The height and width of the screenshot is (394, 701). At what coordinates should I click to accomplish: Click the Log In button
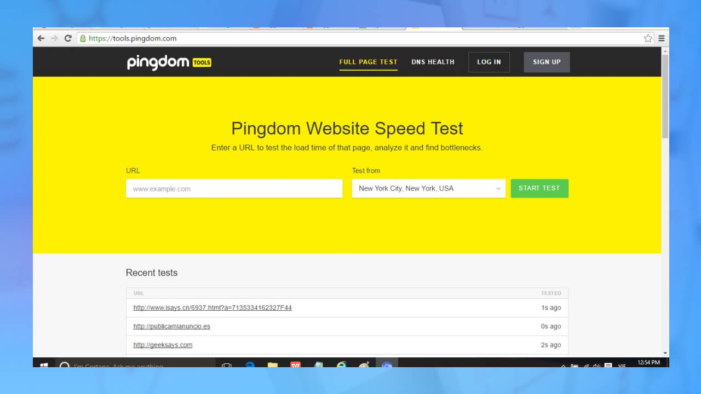click(x=489, y=62)
